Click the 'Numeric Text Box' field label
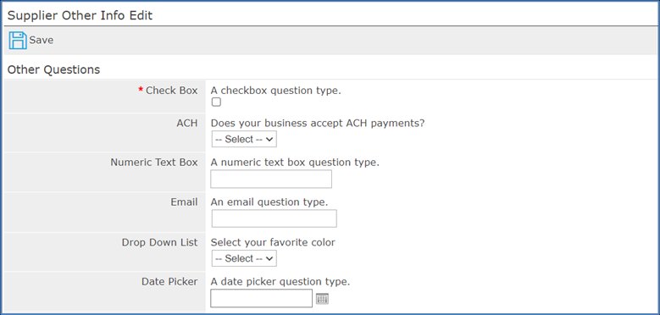Viewport: 660px width, 315px height. [154, 163]
